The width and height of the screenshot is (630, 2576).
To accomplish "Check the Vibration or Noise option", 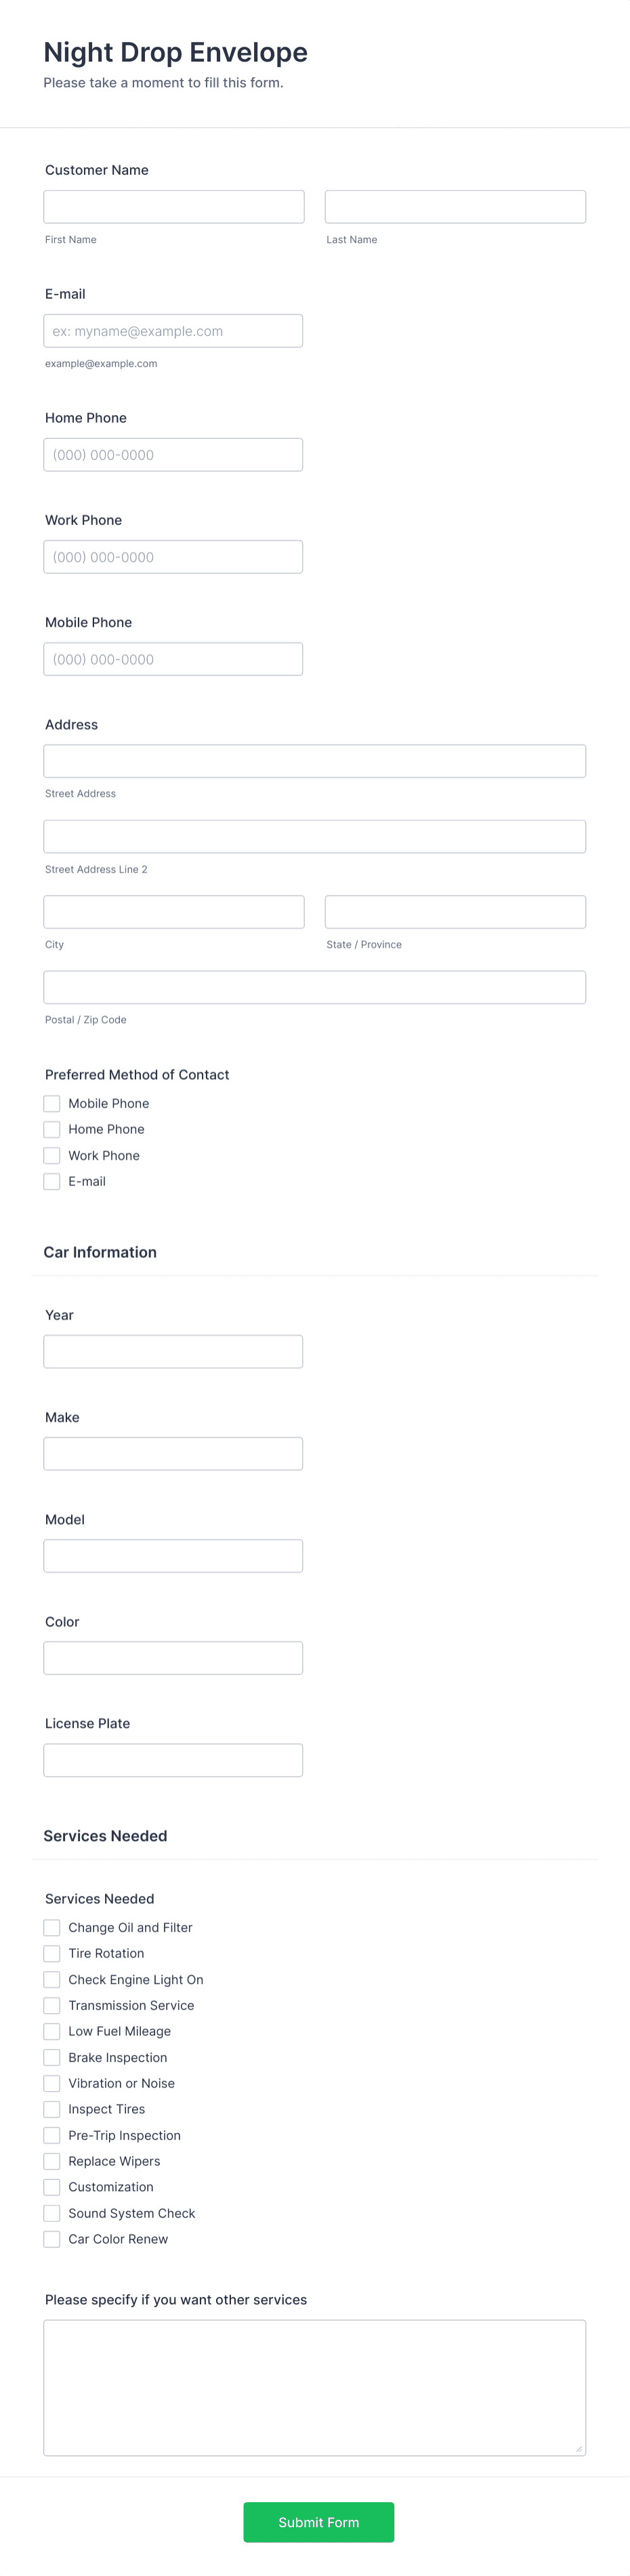I will 51,2083.
